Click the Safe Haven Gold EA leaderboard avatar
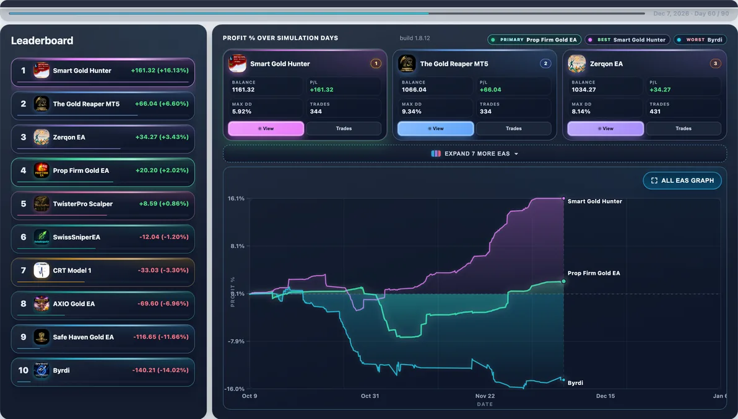This screenshot has width=738, height=419. [41, 337]
